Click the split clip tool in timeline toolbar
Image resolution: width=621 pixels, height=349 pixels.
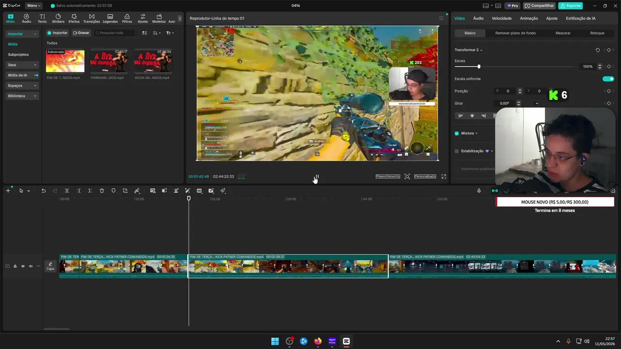point(67,191)
